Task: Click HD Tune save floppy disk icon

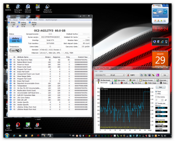Action: tap(149, 75)
